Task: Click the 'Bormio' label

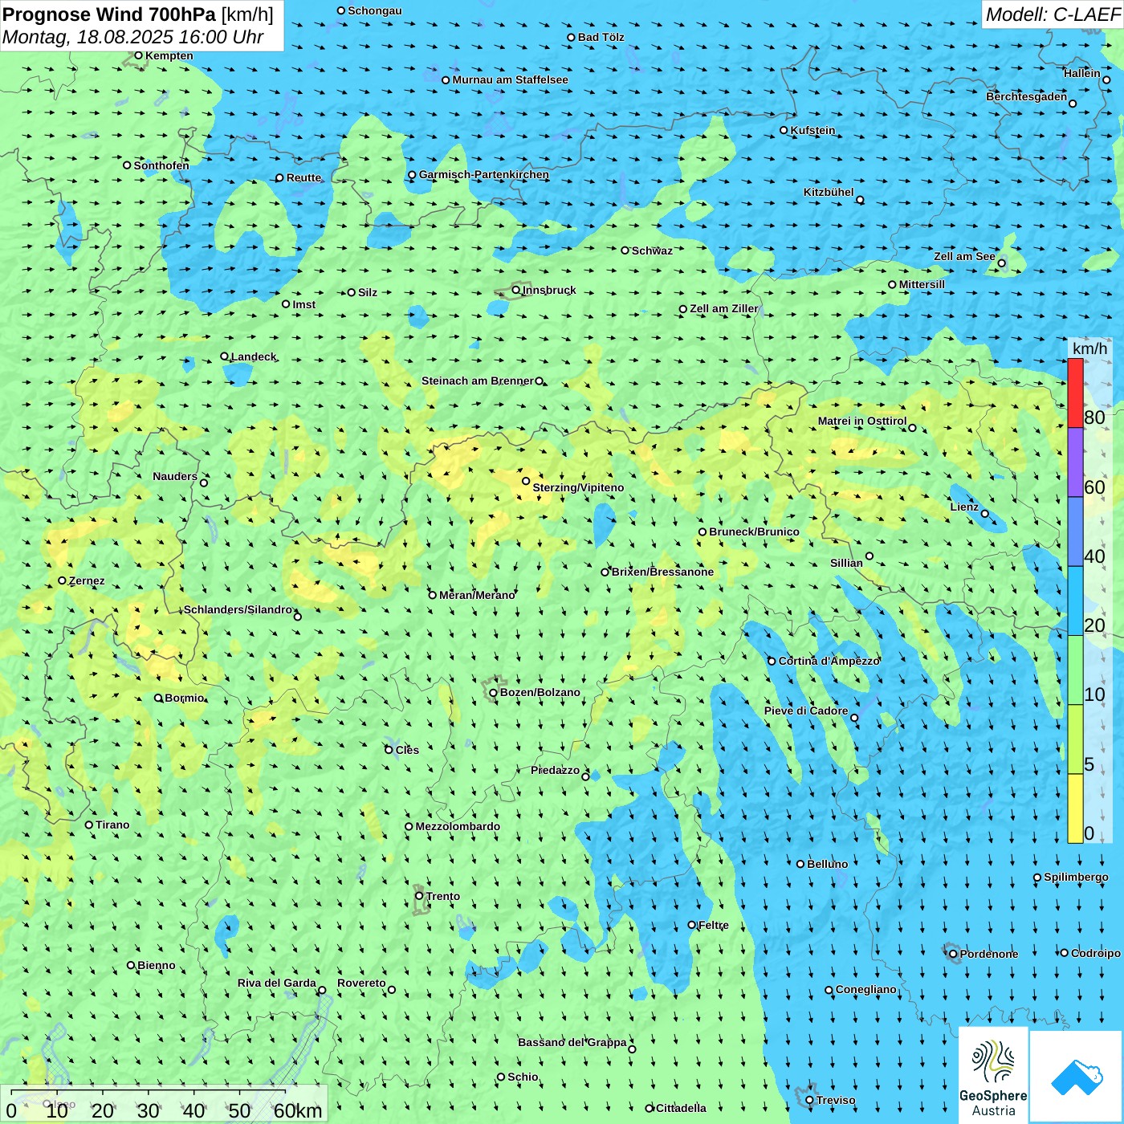Action: [x=185, y=698]
